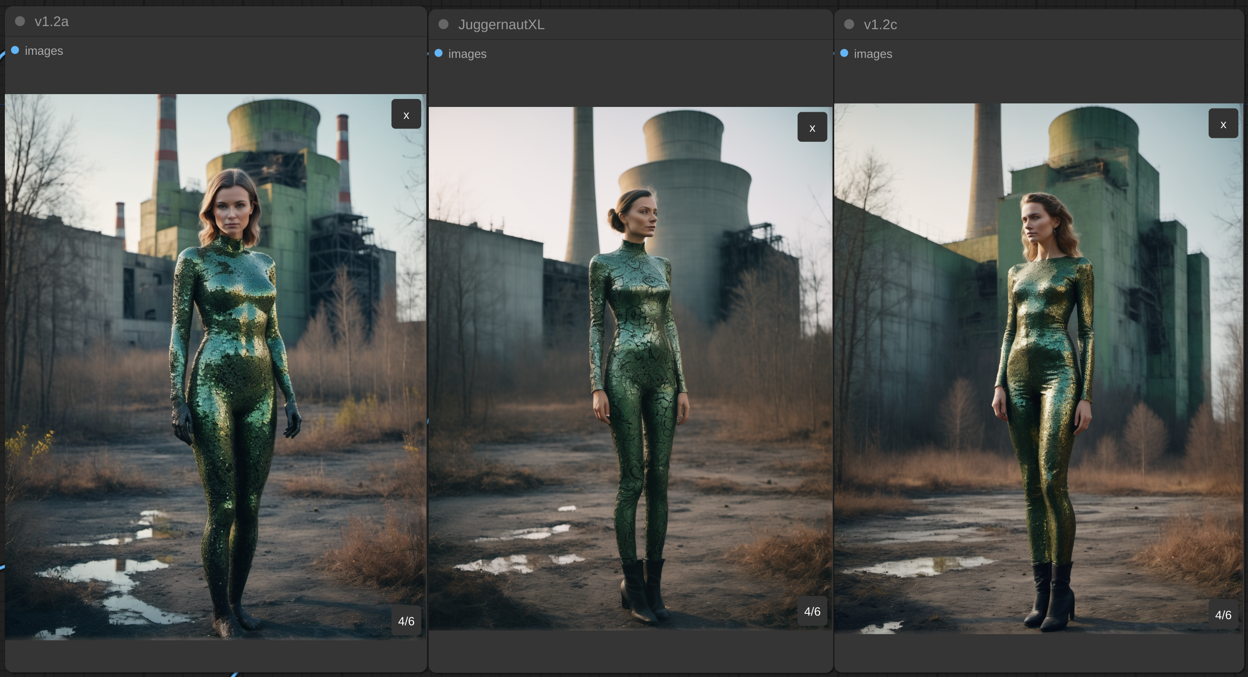1248x677 pixels.
Task: Click the empty footer area of the JuggernautXL node
Action: (630, 651)
